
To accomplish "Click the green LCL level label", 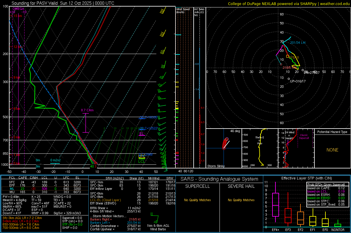I will tap(142, 161).
